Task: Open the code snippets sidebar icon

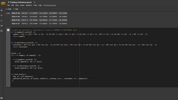Action: 1,21
